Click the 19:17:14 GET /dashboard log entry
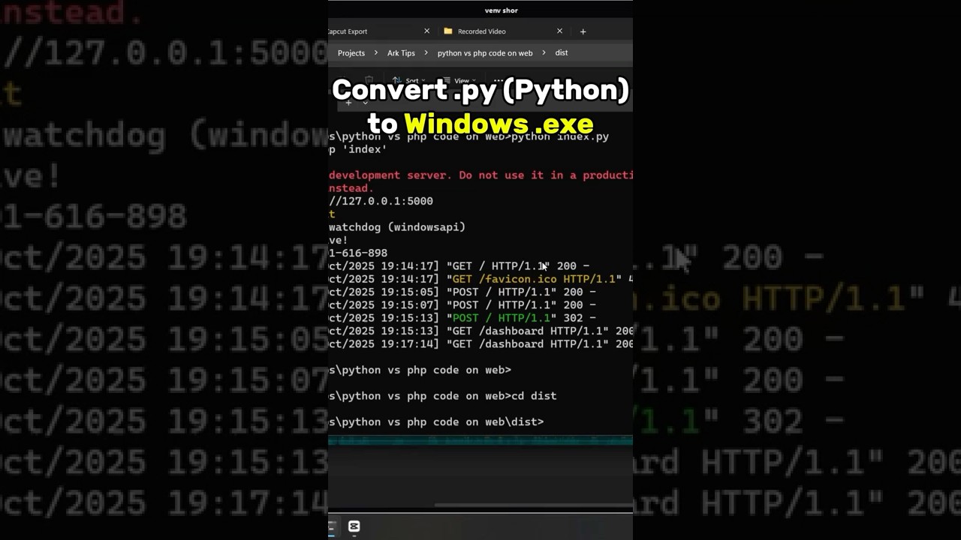Image resolution: width=961 pixels, height=540 pixels. [480, 344]
